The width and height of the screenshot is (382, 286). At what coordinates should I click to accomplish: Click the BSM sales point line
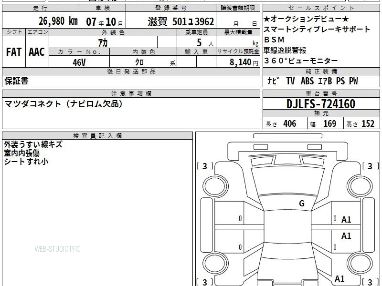coord(274,40)
